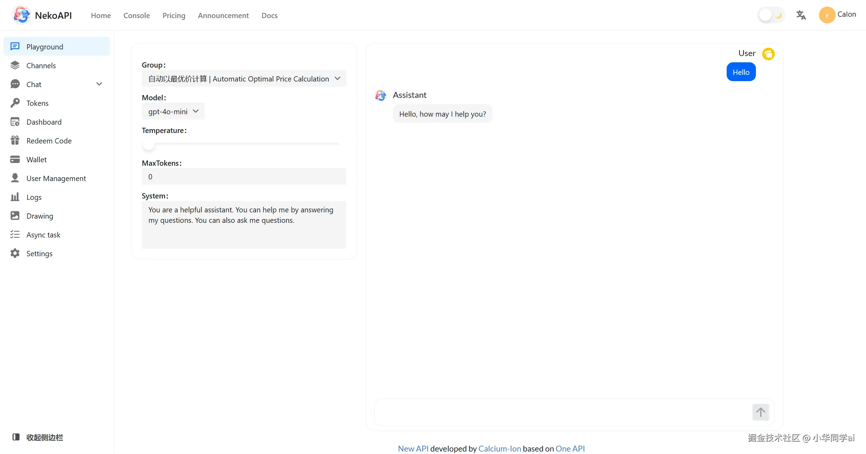Collapse the sidebar with 收起侧边栏
The height and width of the screenshot is (454, 866).
point(38,437)
